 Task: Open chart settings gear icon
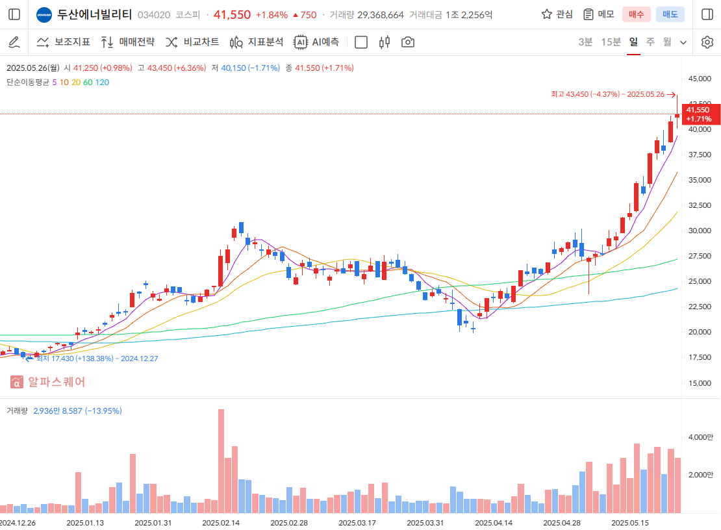(x=707, y=42)
